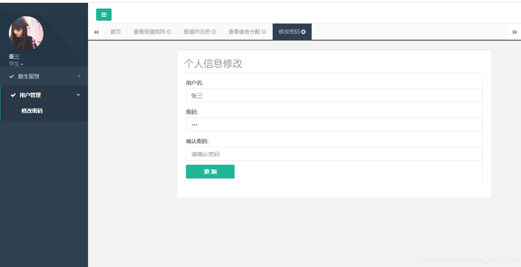Switch to the 首页 tab
This screenshot has height=267, width=521.
click(x=115, y=31)
